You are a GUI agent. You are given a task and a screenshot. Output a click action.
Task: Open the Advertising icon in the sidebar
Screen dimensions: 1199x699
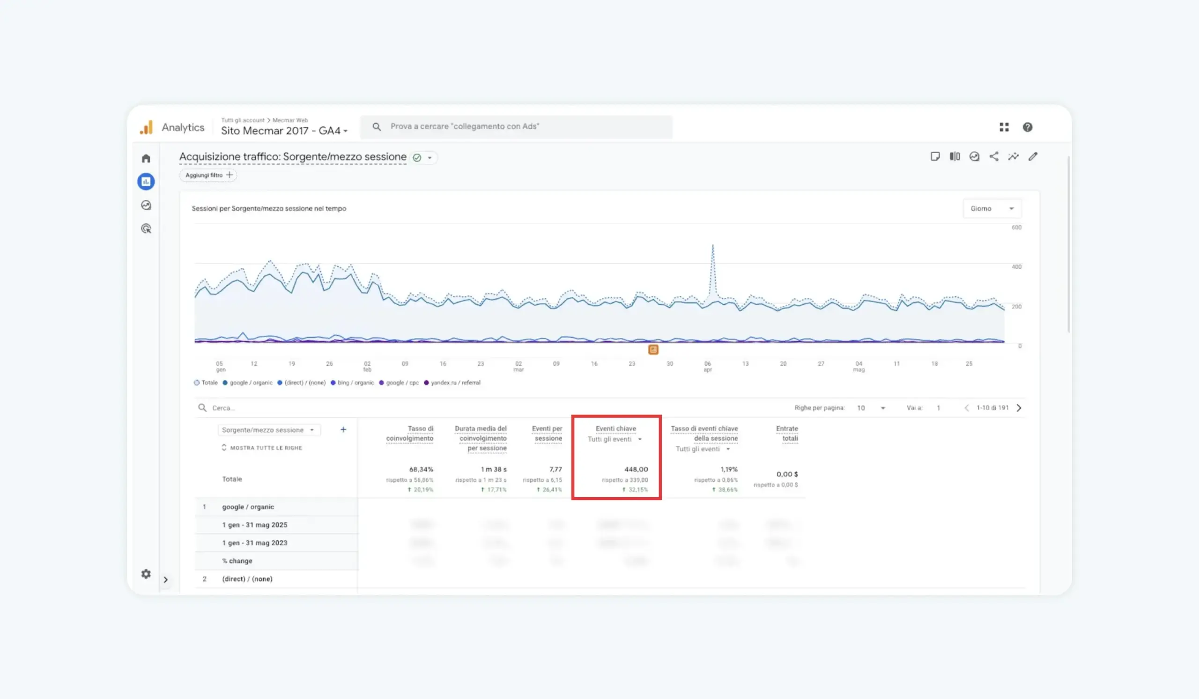(146, 229)
